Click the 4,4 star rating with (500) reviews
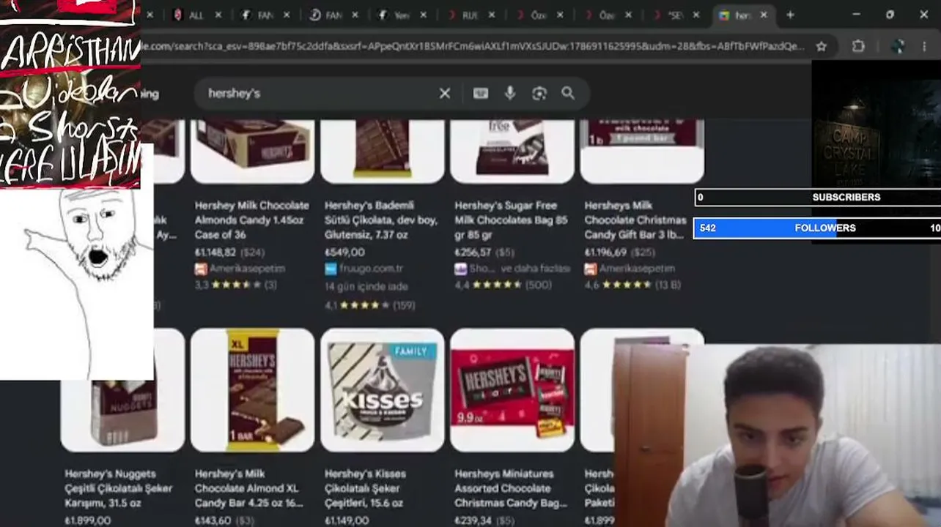The height and width of the screenshot is (527, 941). (x=503, y=285)
